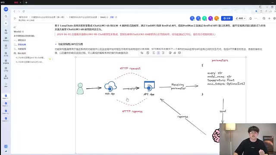Open notifications with the bell icon
Viewport: 276px width, 155px height.
tap(251, 18)
